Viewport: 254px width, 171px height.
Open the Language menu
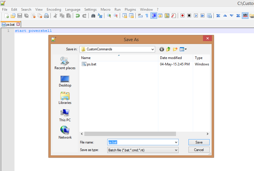(73, 10)
